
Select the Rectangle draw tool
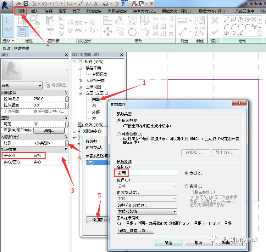233,19
